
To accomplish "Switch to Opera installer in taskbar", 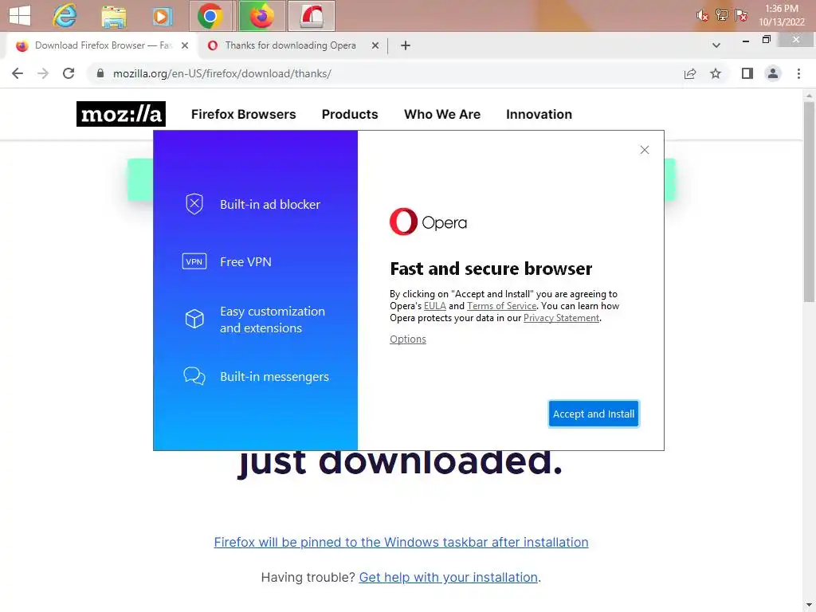I will click(312, 16).
